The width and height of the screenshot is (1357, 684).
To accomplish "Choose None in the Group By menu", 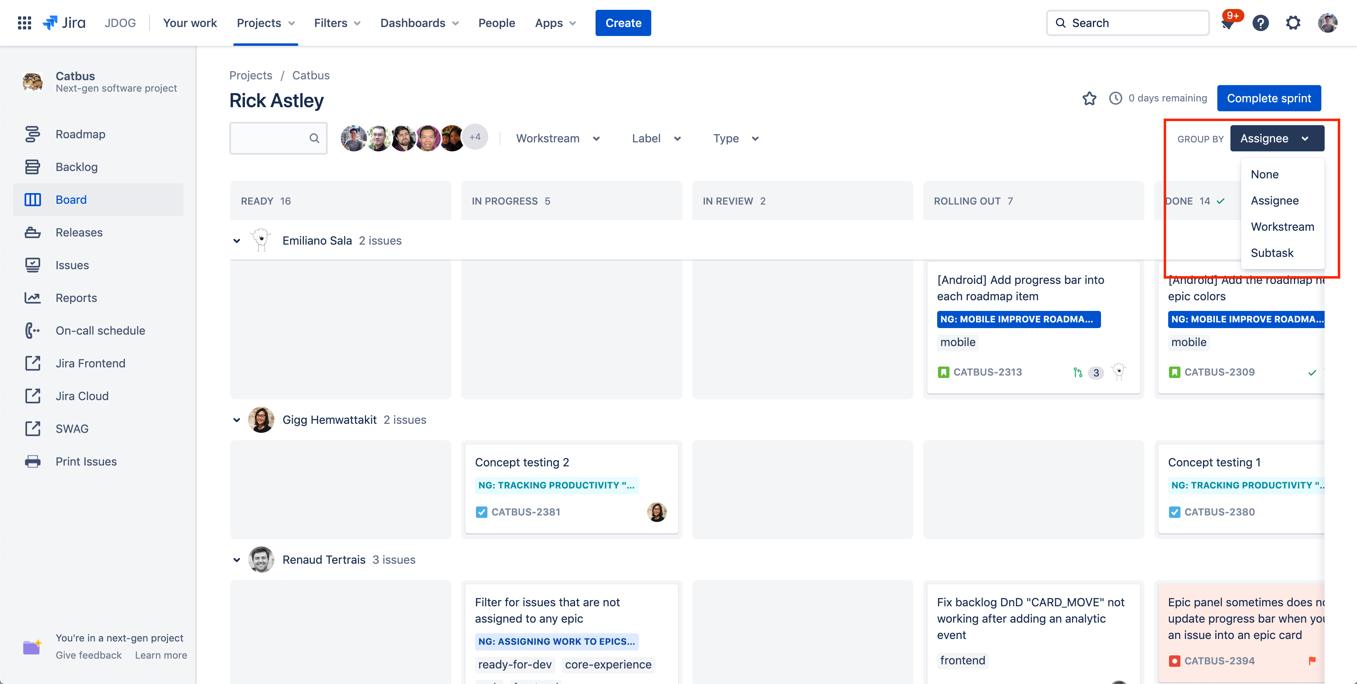I will [1264, 174].
